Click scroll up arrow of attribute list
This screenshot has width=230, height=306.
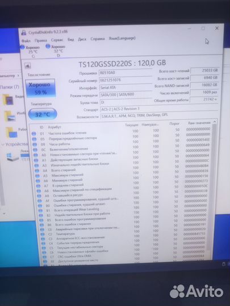click(x=215, y=122)
